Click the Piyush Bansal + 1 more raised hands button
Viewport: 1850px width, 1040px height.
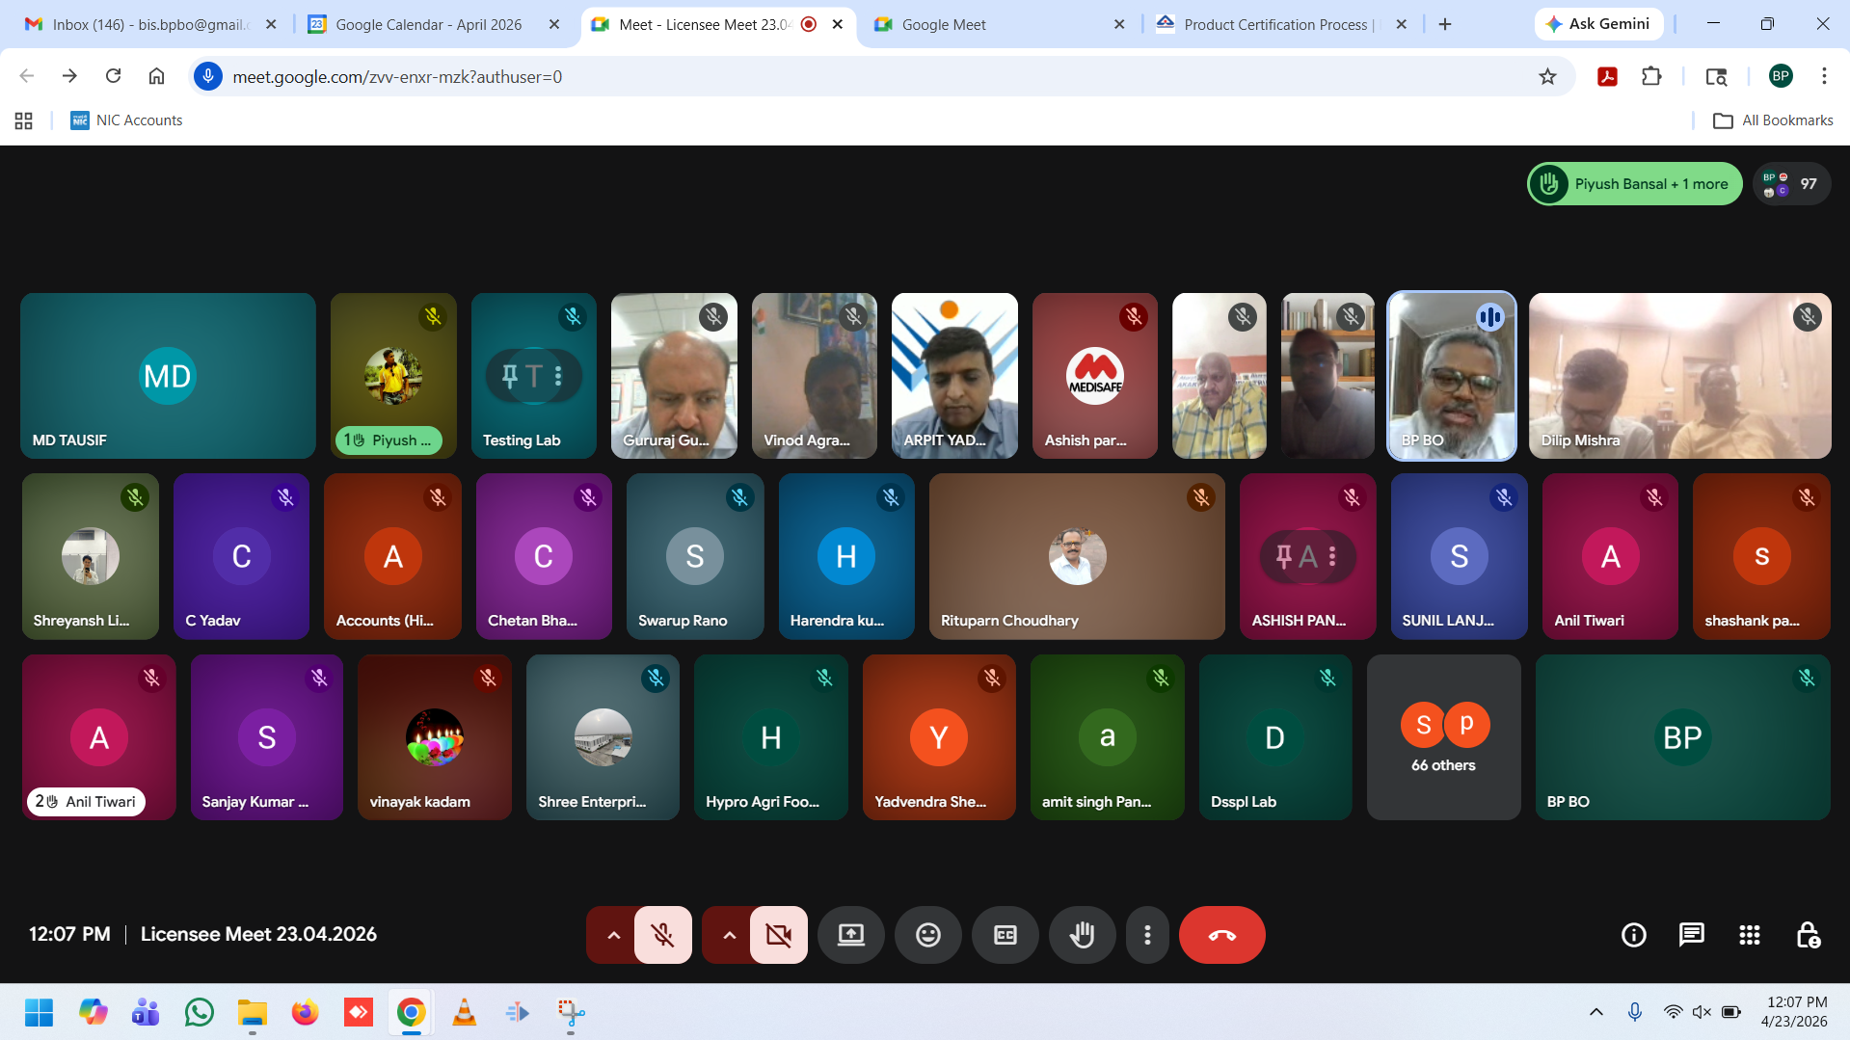tap(1634, 184)
